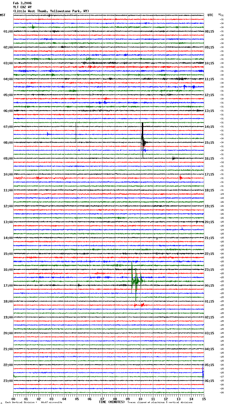Image resolution: width=225 pixels, height=406 pixels.
Task: Select the 10:00 MST row label
Action: pos(8,174)
